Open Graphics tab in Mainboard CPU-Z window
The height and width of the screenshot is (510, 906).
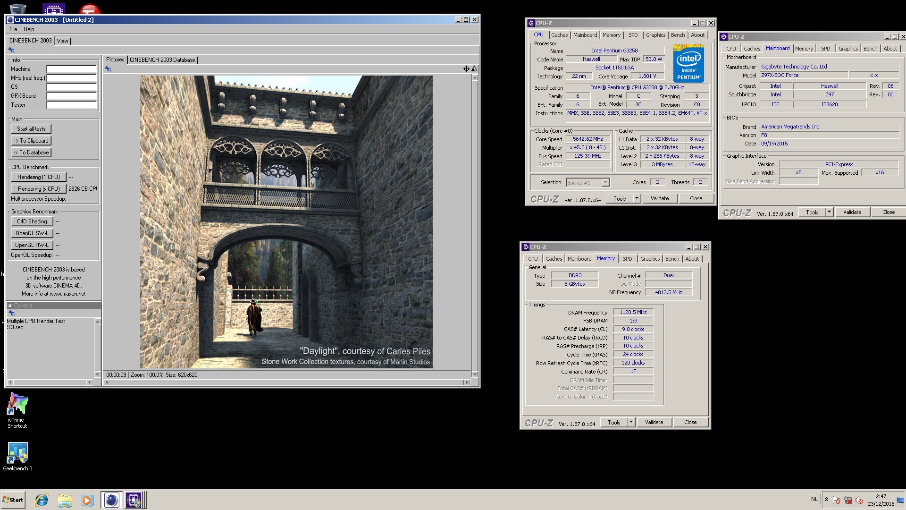(848, 49)
